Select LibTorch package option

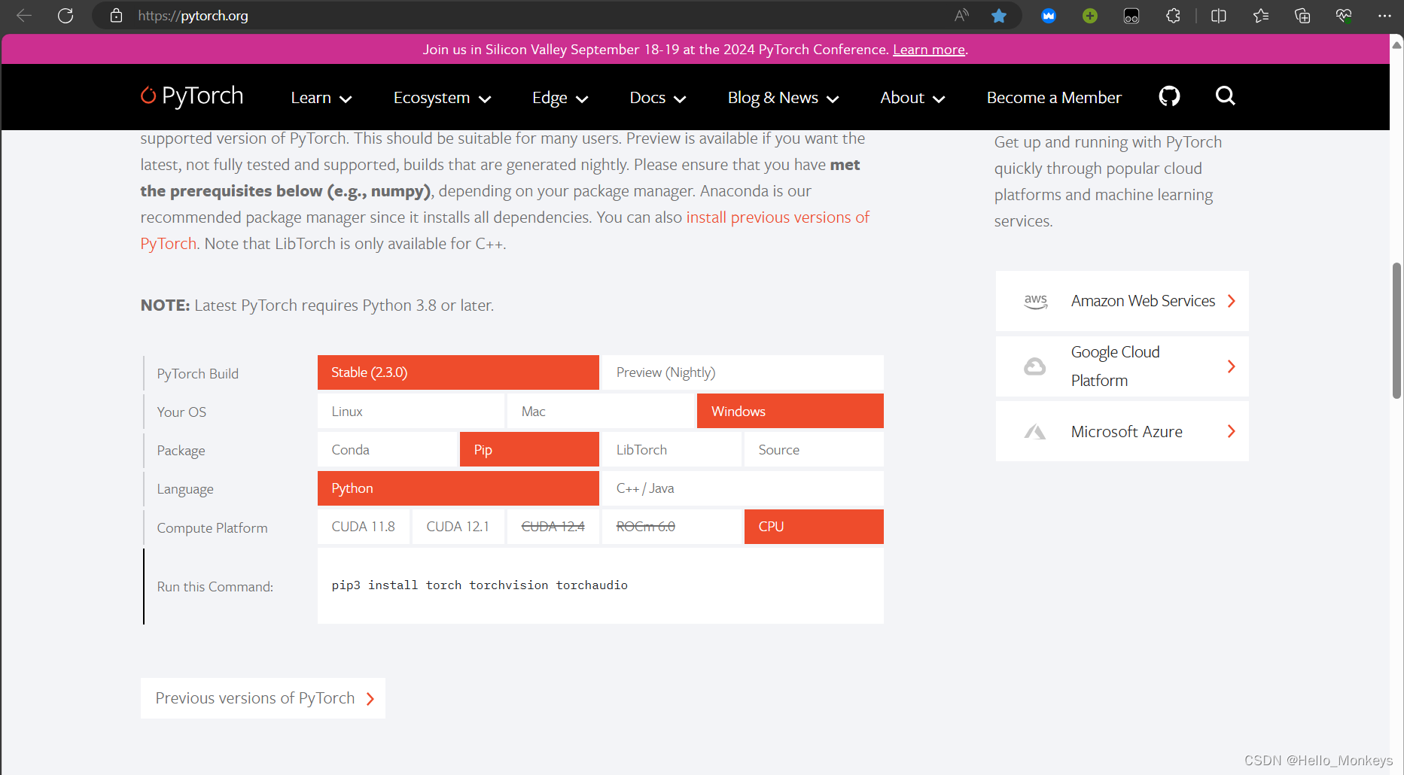click(672, 449)
